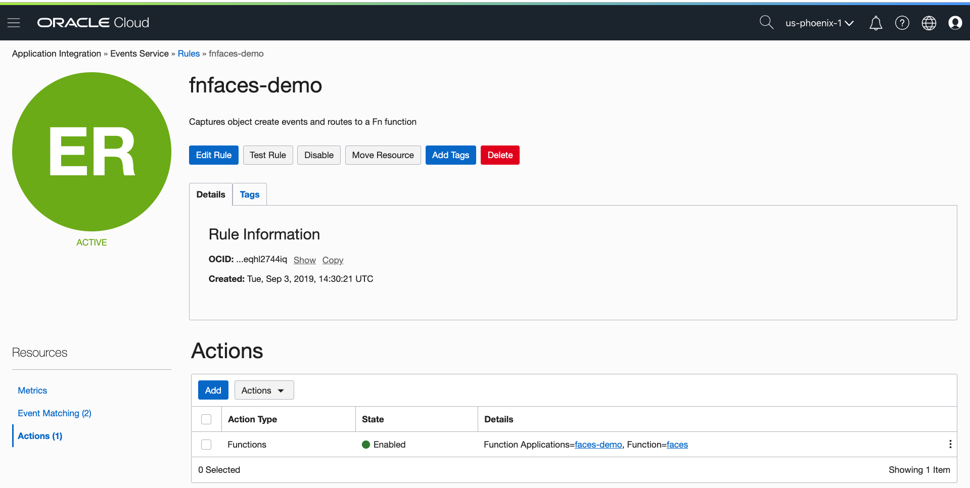The width and height of the screenshot is (970, 488).
Task: Open the help question mark icon
Action: pyautogui.click(x=902, y=23)
